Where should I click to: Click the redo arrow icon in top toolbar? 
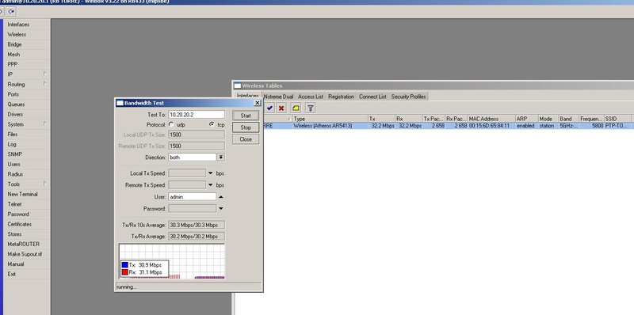pyautogui.click(x=11, y=12)
